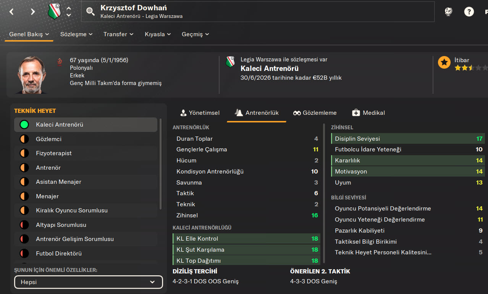
Task: Select the Futbol Direktörü role indicator
Action: tap(24, 254)
